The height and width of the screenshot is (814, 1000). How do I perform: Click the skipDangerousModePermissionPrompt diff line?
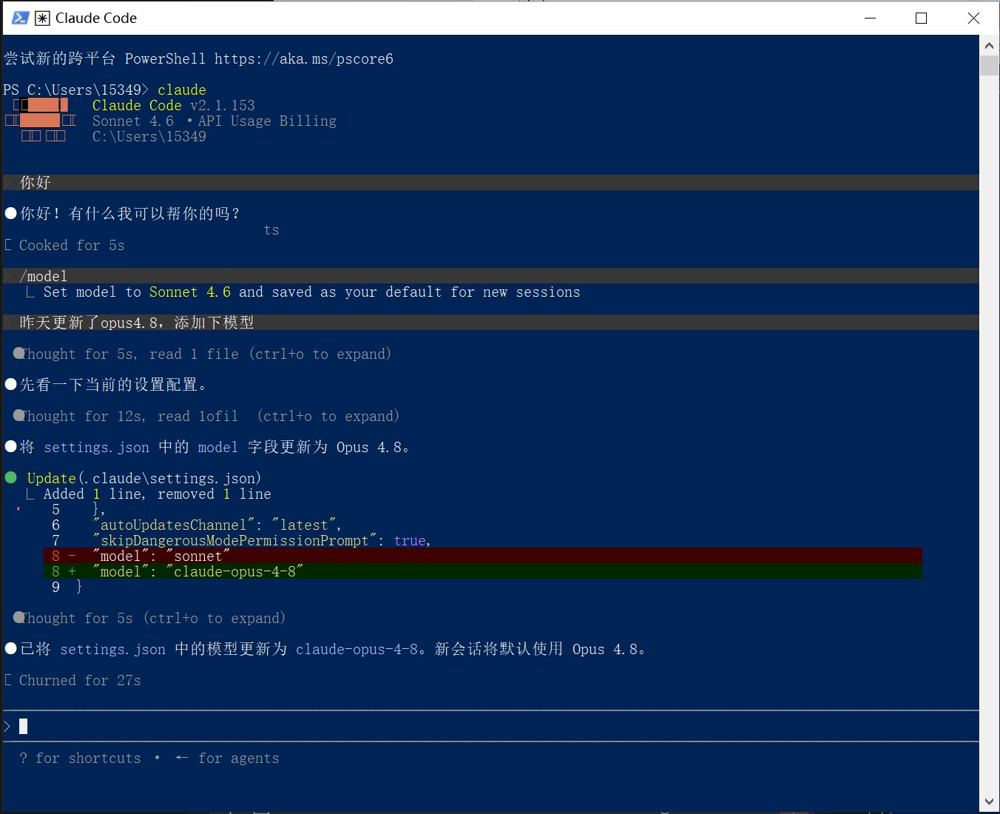click(x=262, y=540)
